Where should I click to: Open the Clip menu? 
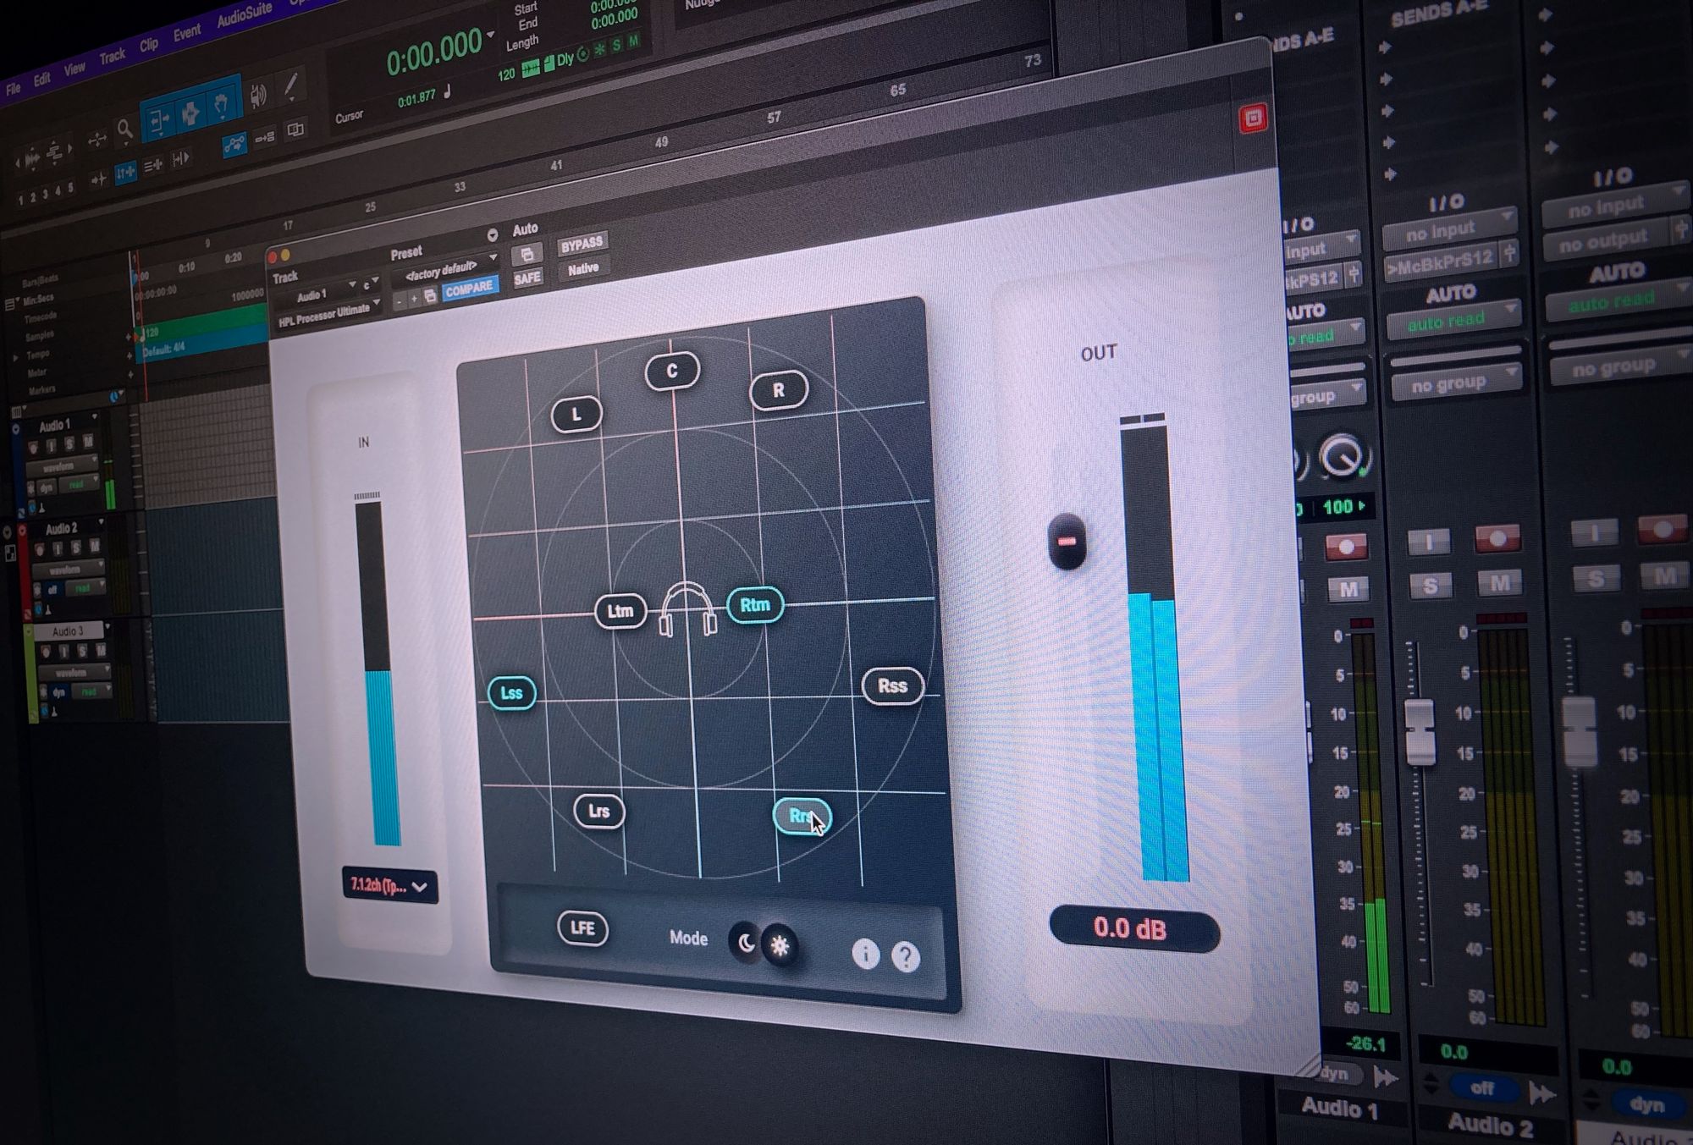click(148, 45)
